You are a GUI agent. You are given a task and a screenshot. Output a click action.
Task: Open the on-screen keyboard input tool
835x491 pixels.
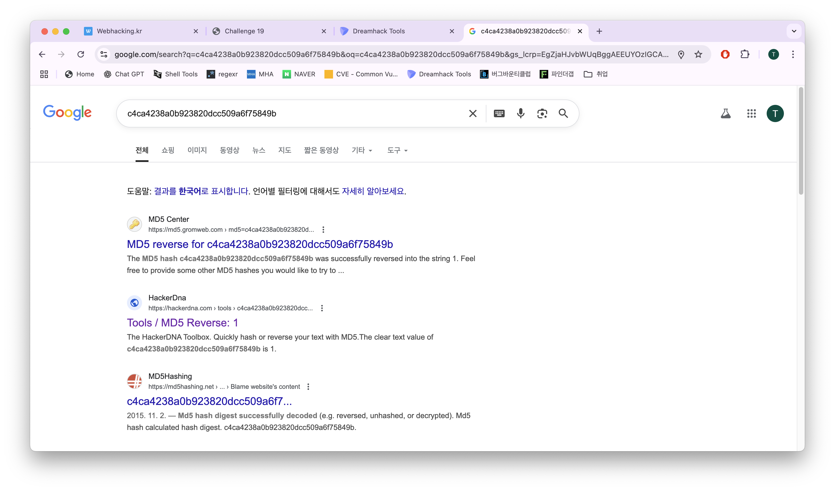pyautogui.click(x=499, y=113)
